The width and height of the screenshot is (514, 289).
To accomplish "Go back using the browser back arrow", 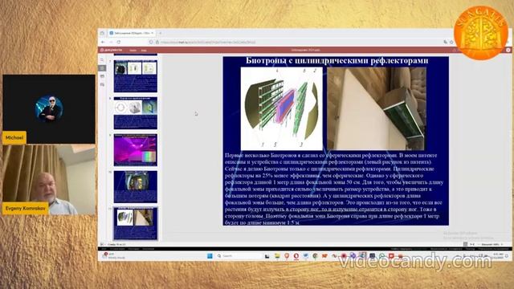I will click(x=103, y=43).
